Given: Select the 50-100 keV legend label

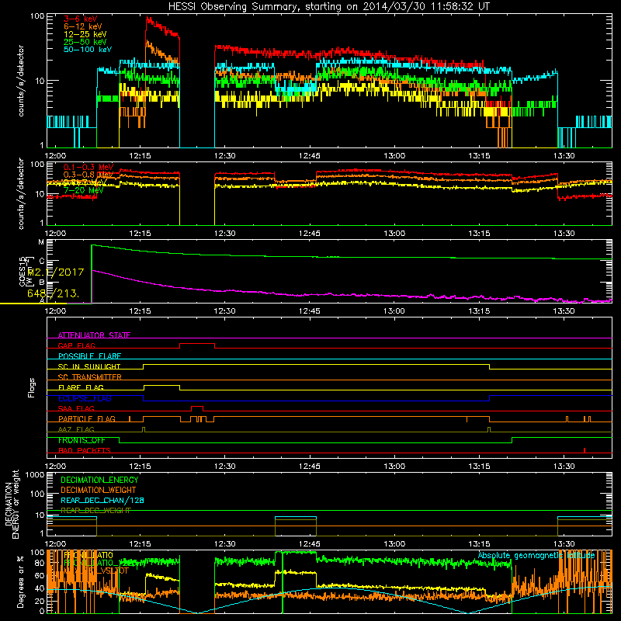Looking at the screenshot, I should tap(88, 50).
